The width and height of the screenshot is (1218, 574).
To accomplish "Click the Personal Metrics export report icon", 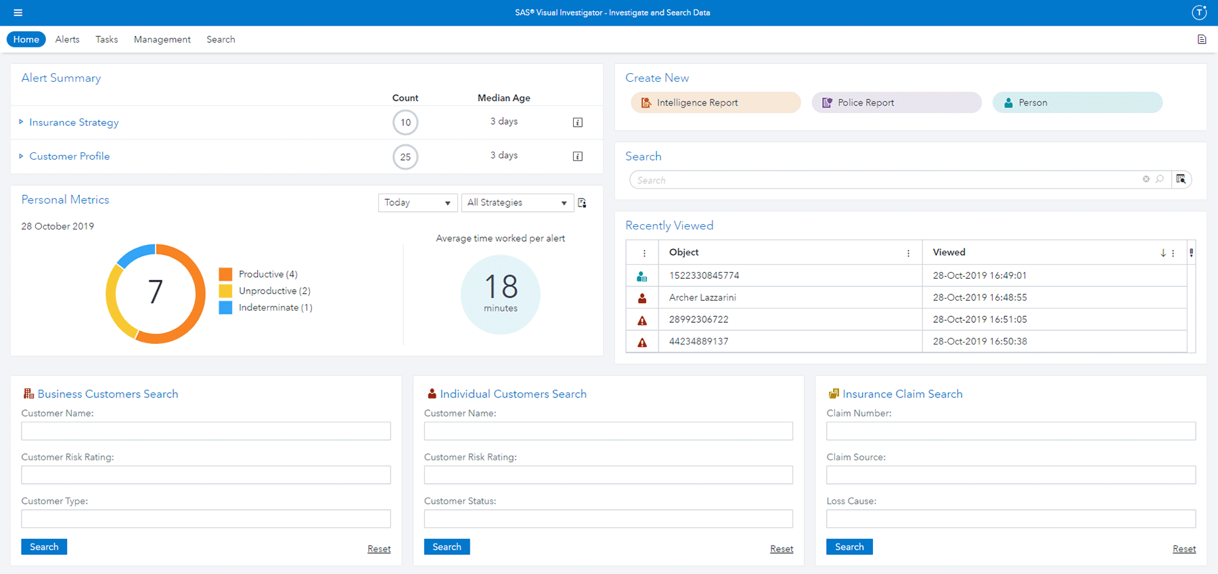I will [582, 202].
